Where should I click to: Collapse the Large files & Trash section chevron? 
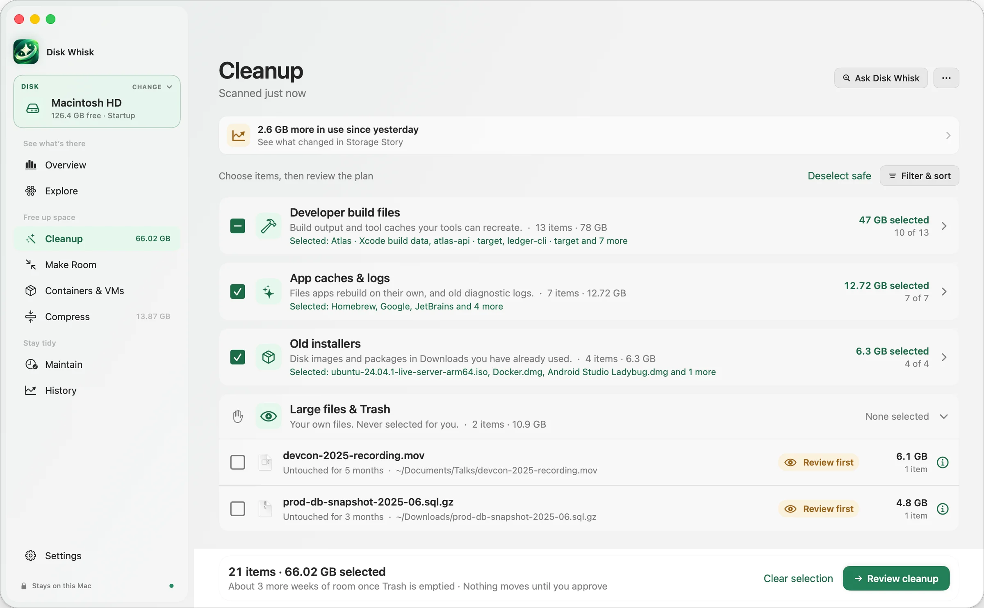tap(944, 417)
